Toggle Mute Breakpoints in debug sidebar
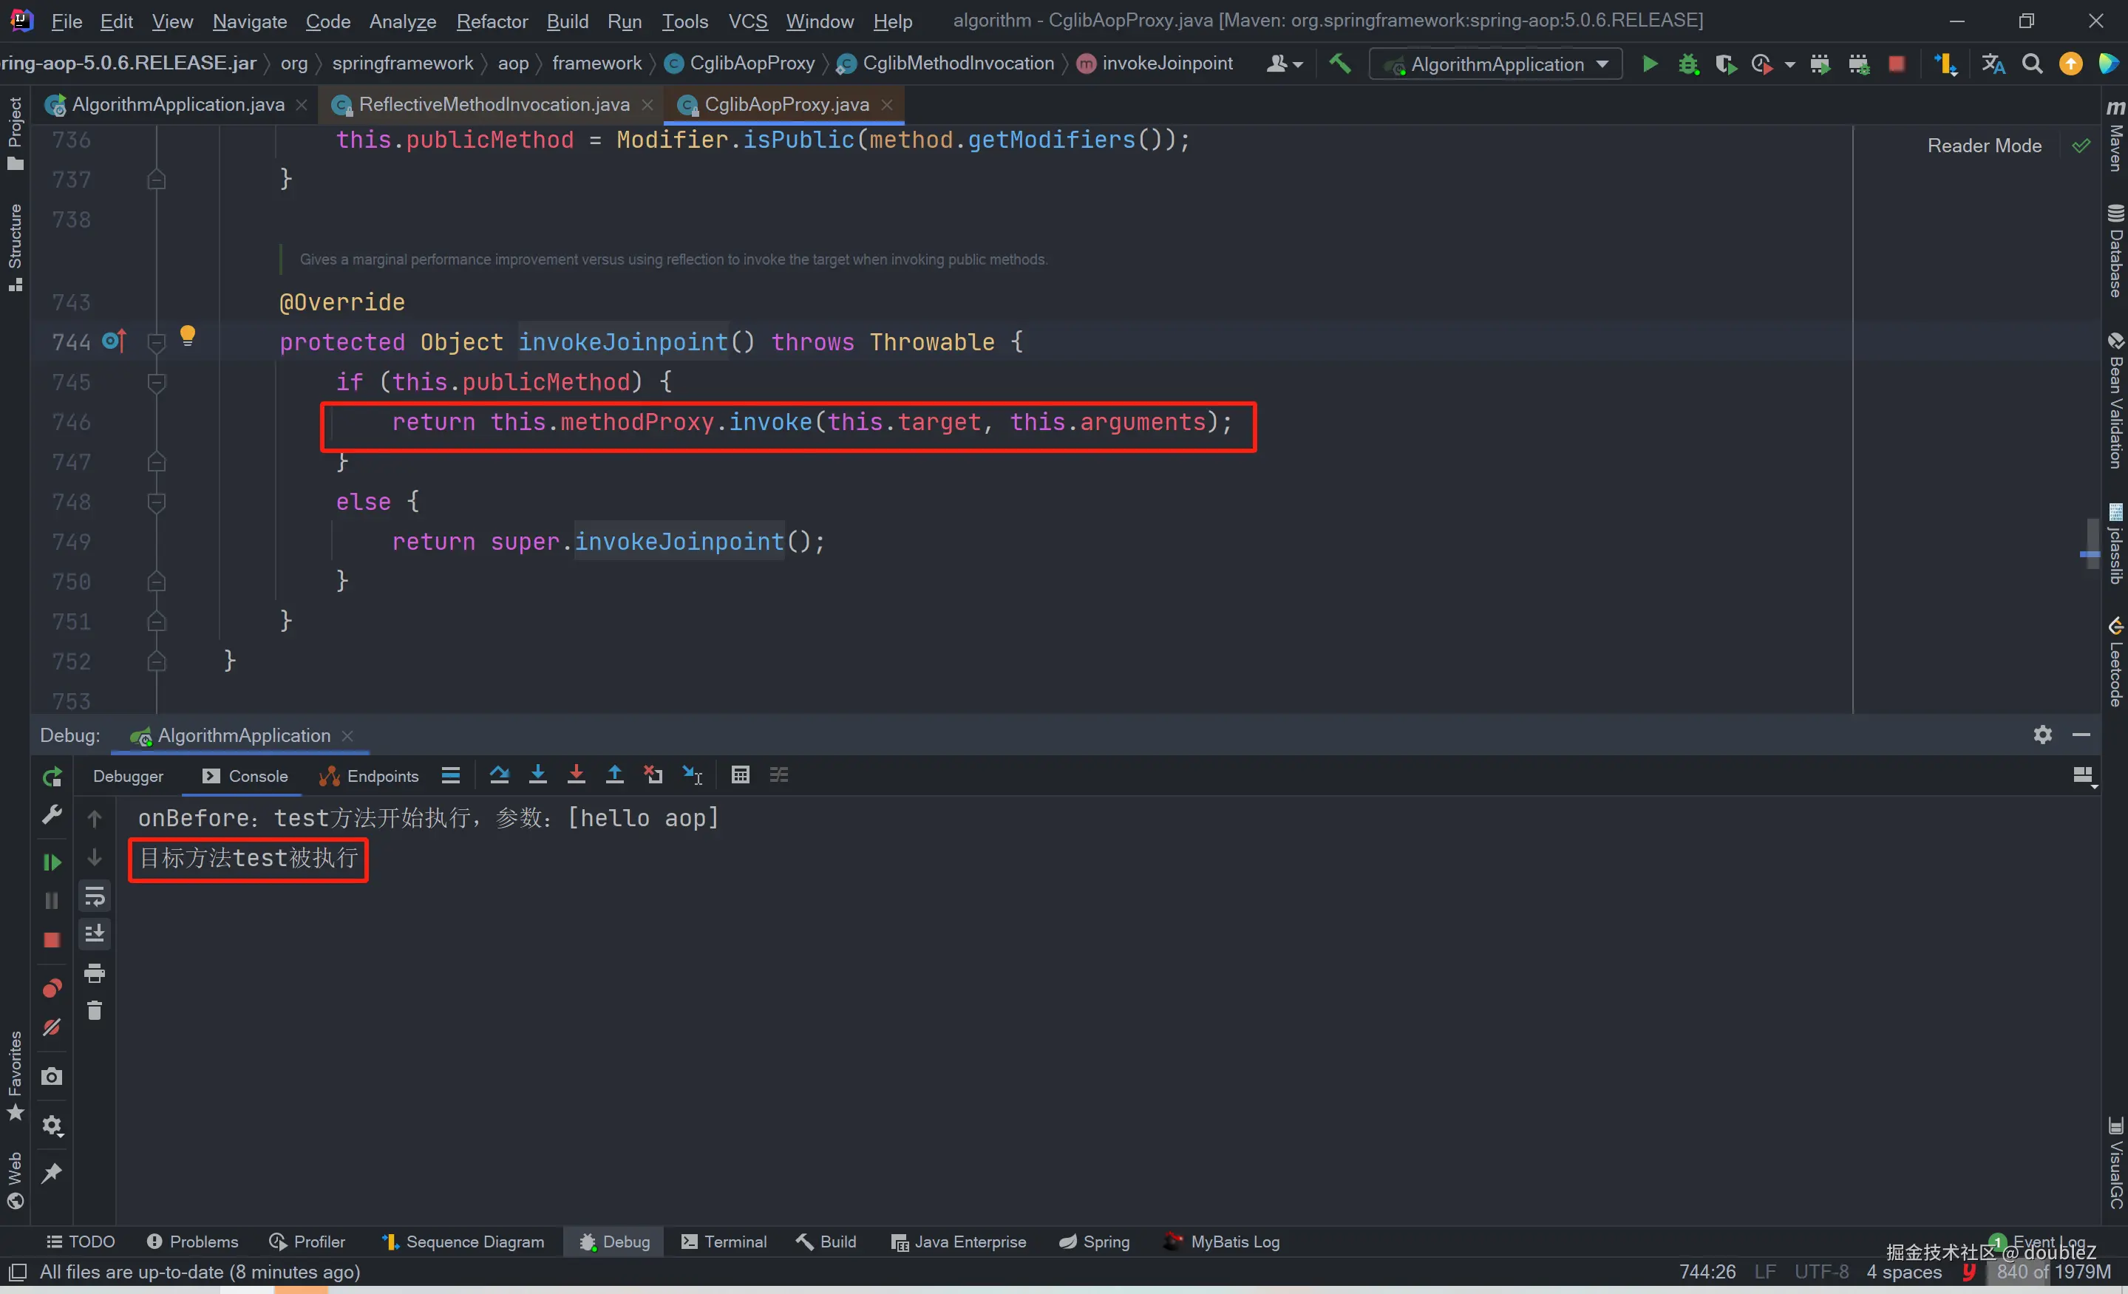 (x=52, y=1027)
